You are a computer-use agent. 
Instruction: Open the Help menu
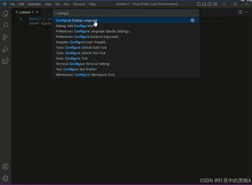click(92, 4)
